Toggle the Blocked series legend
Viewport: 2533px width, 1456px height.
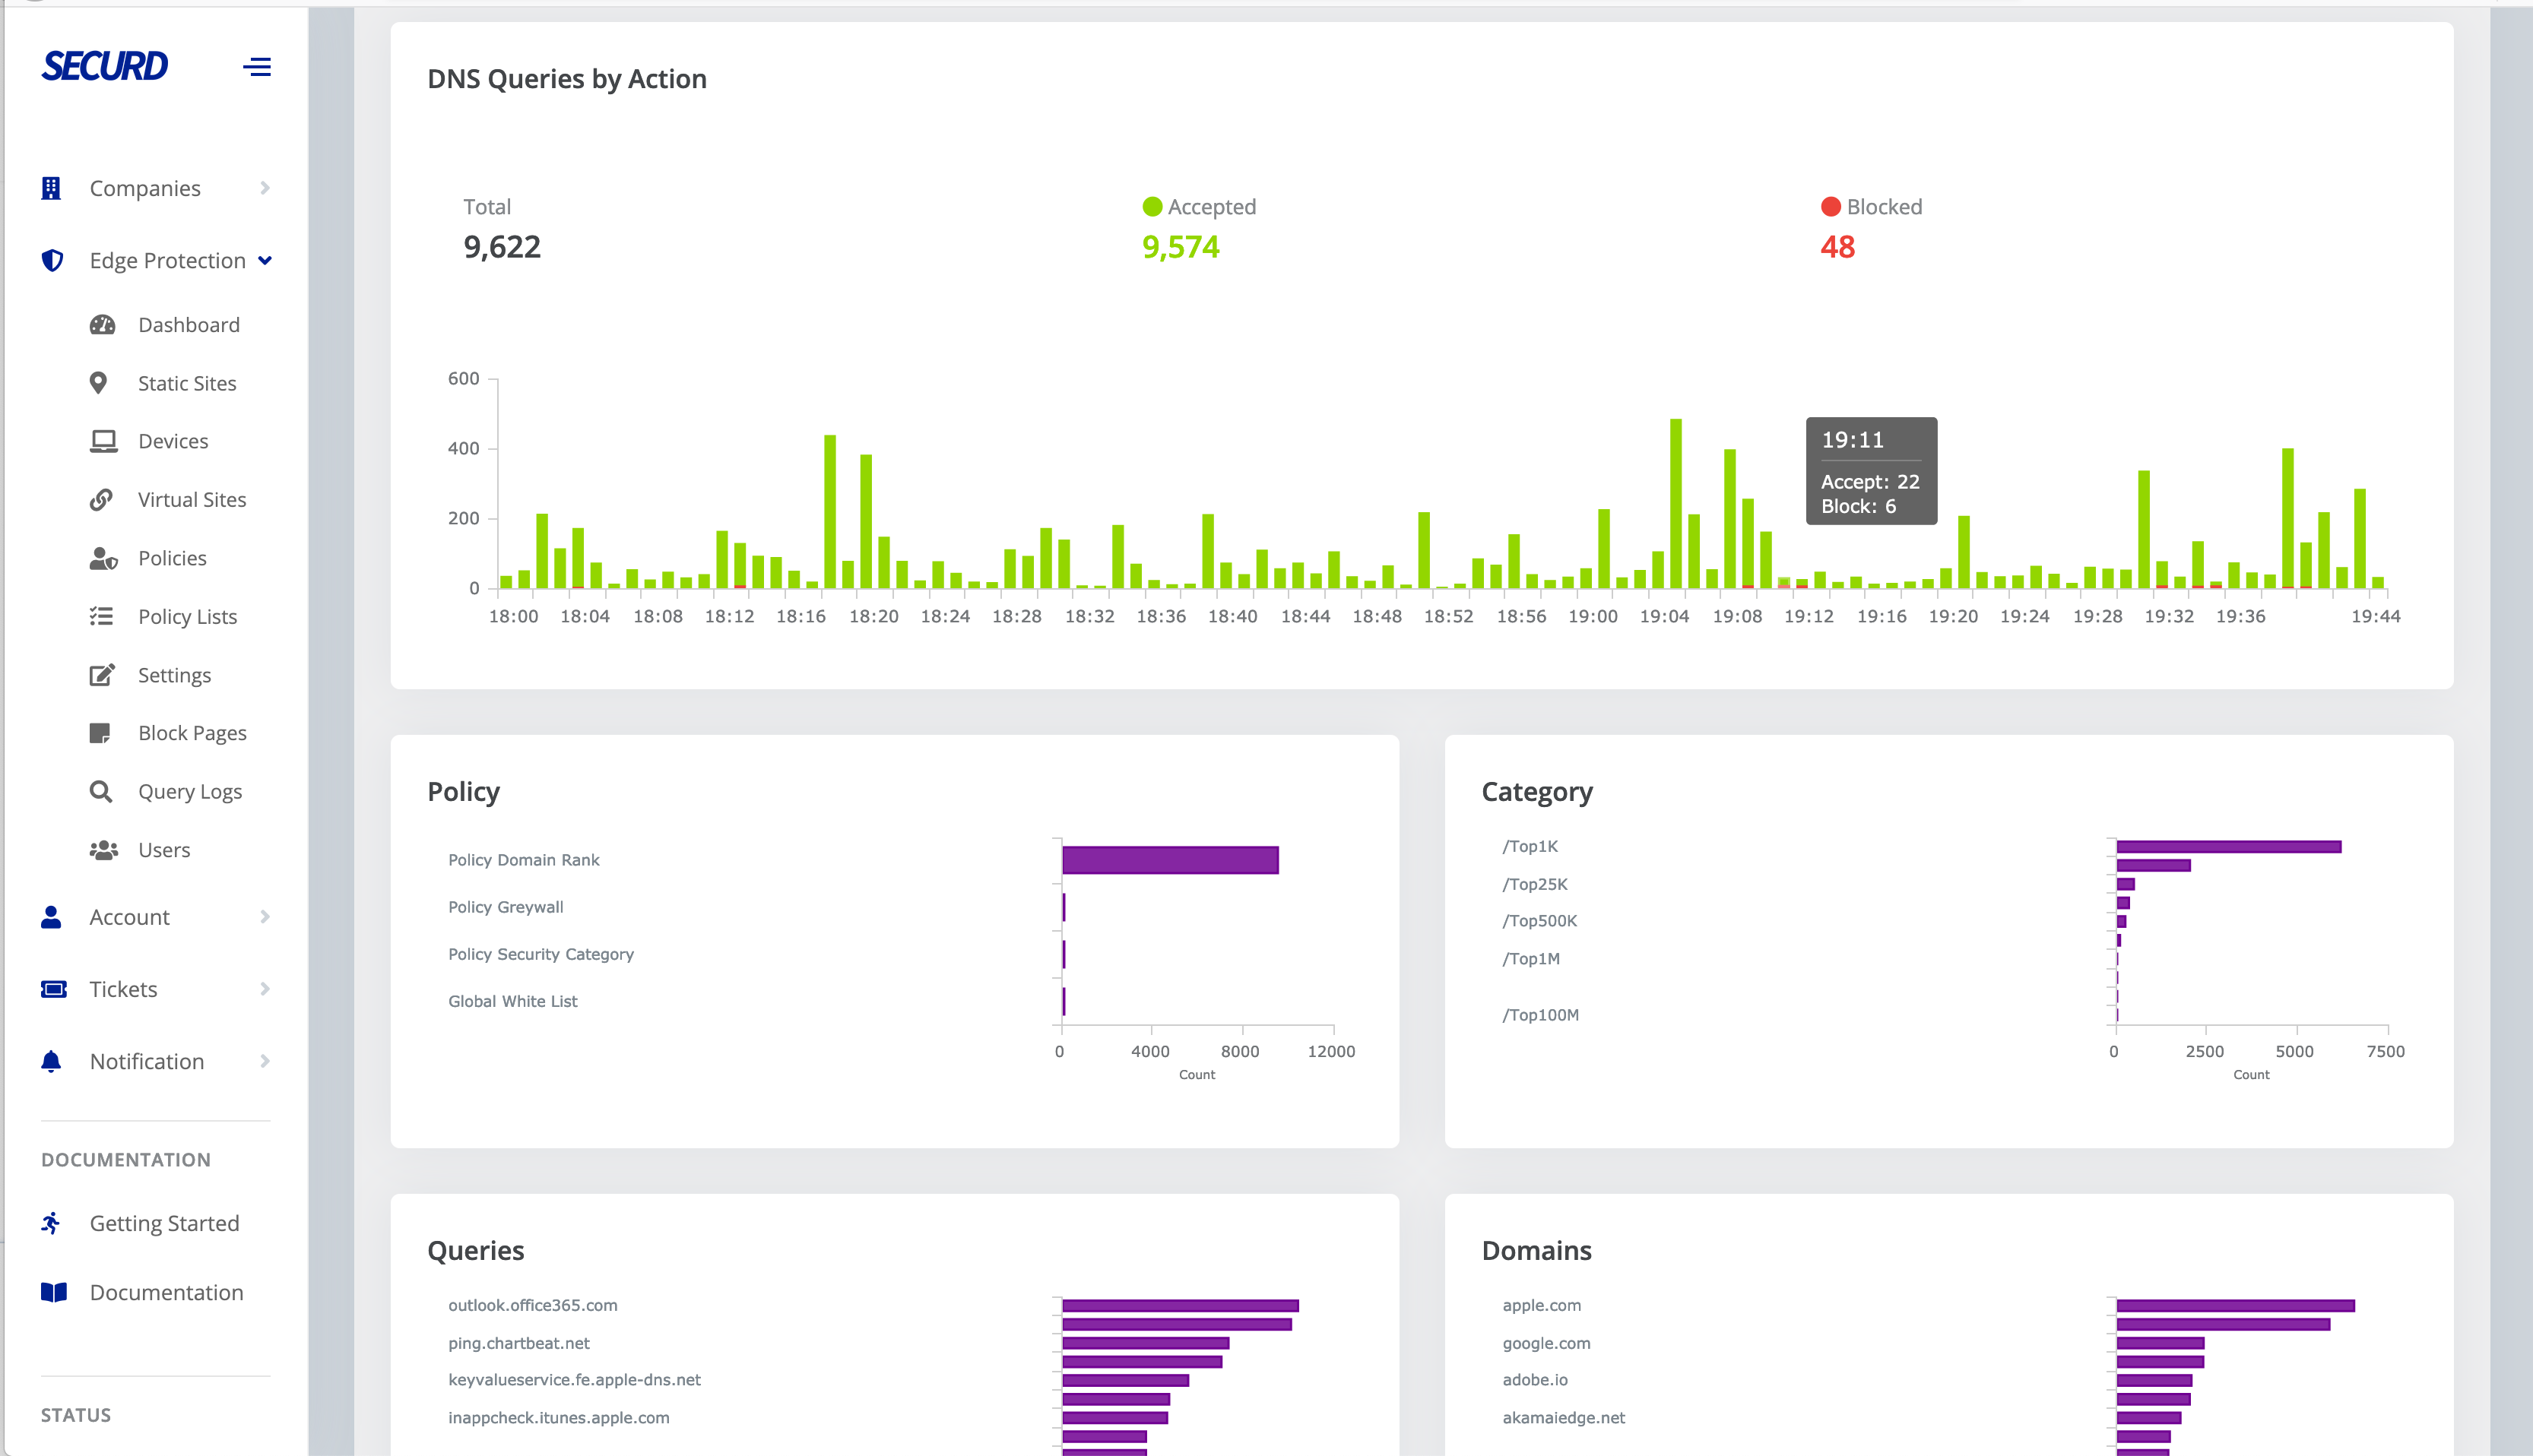point(1871,207)
